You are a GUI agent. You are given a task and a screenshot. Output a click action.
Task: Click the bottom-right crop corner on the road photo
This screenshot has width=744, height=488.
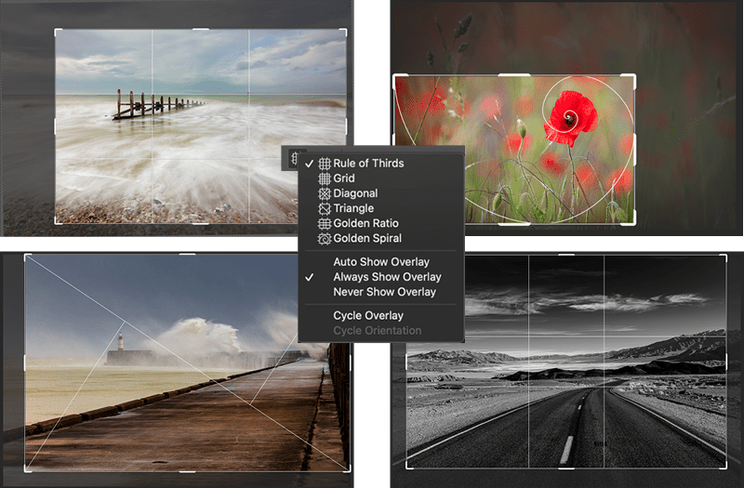(724, 466)
